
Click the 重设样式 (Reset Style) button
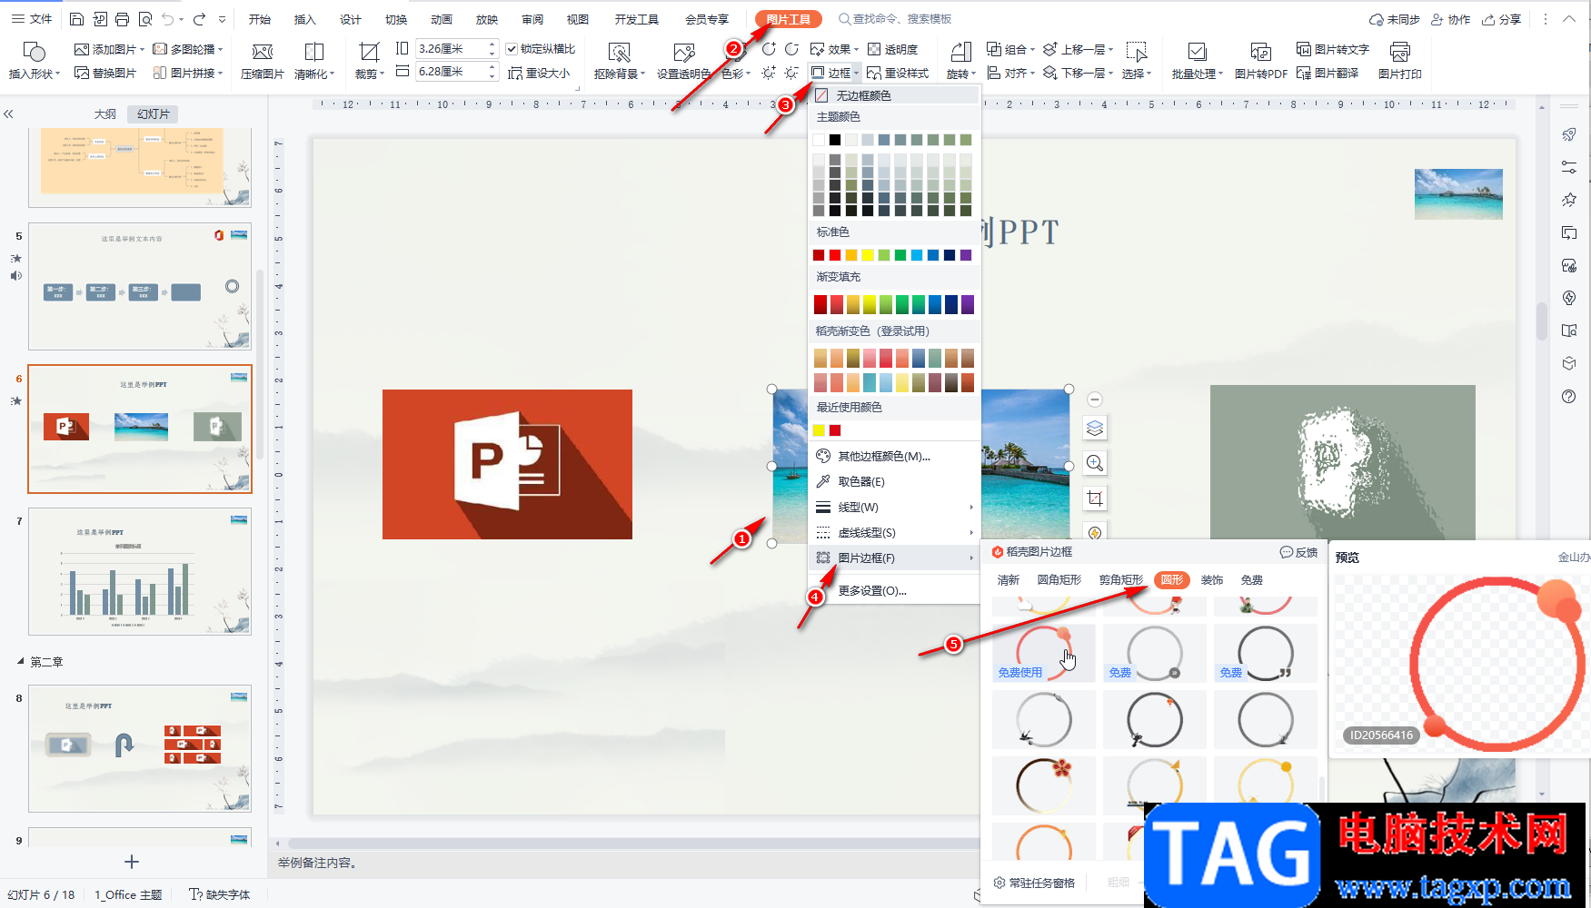(898, 73)
